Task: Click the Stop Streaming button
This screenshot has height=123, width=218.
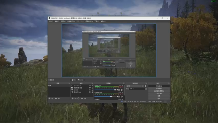Action: [x=159, y=86]
